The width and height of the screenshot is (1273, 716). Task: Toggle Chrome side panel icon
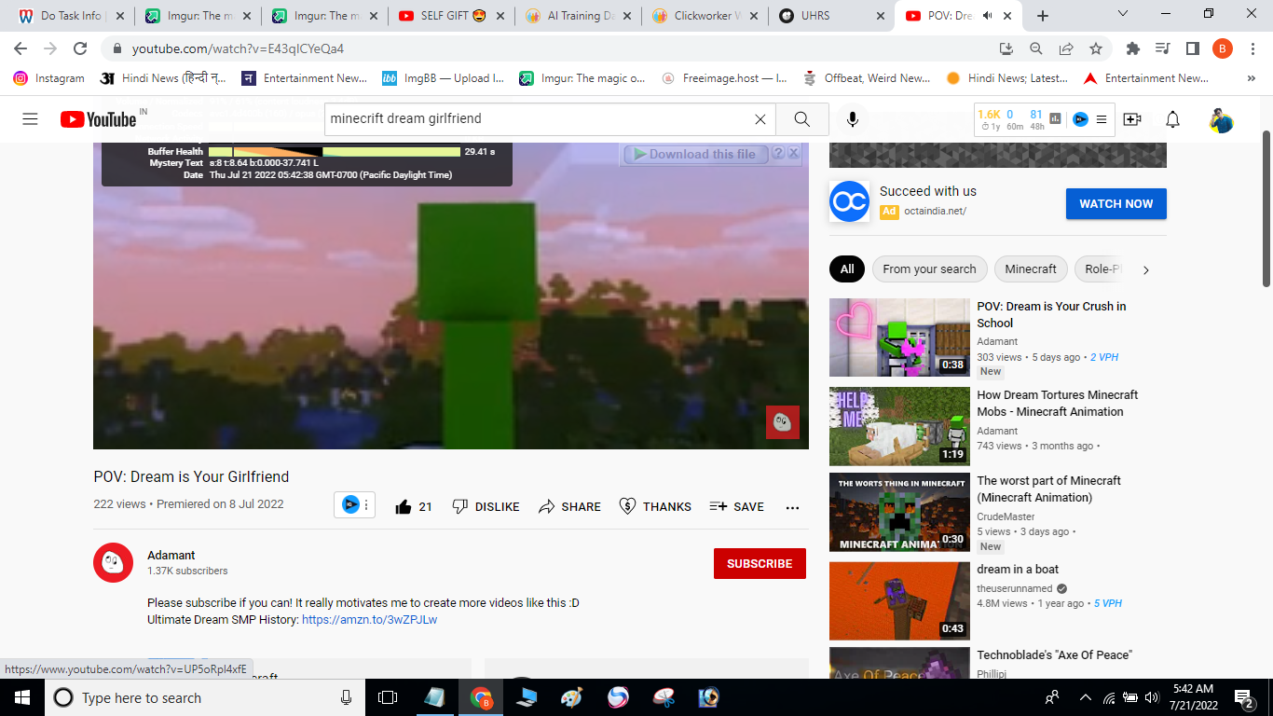(1192, 48)
